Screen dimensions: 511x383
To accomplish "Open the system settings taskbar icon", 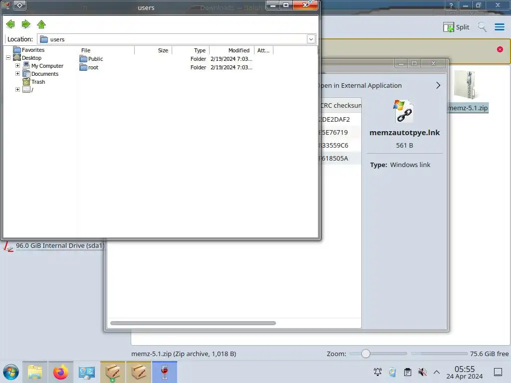I will 86,372.
